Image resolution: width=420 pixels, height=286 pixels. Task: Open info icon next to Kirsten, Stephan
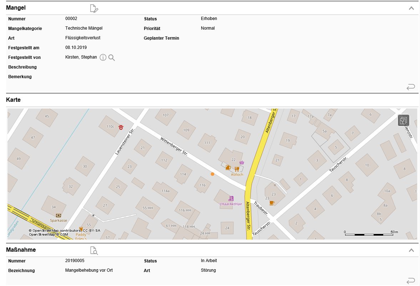pos(103,57)
